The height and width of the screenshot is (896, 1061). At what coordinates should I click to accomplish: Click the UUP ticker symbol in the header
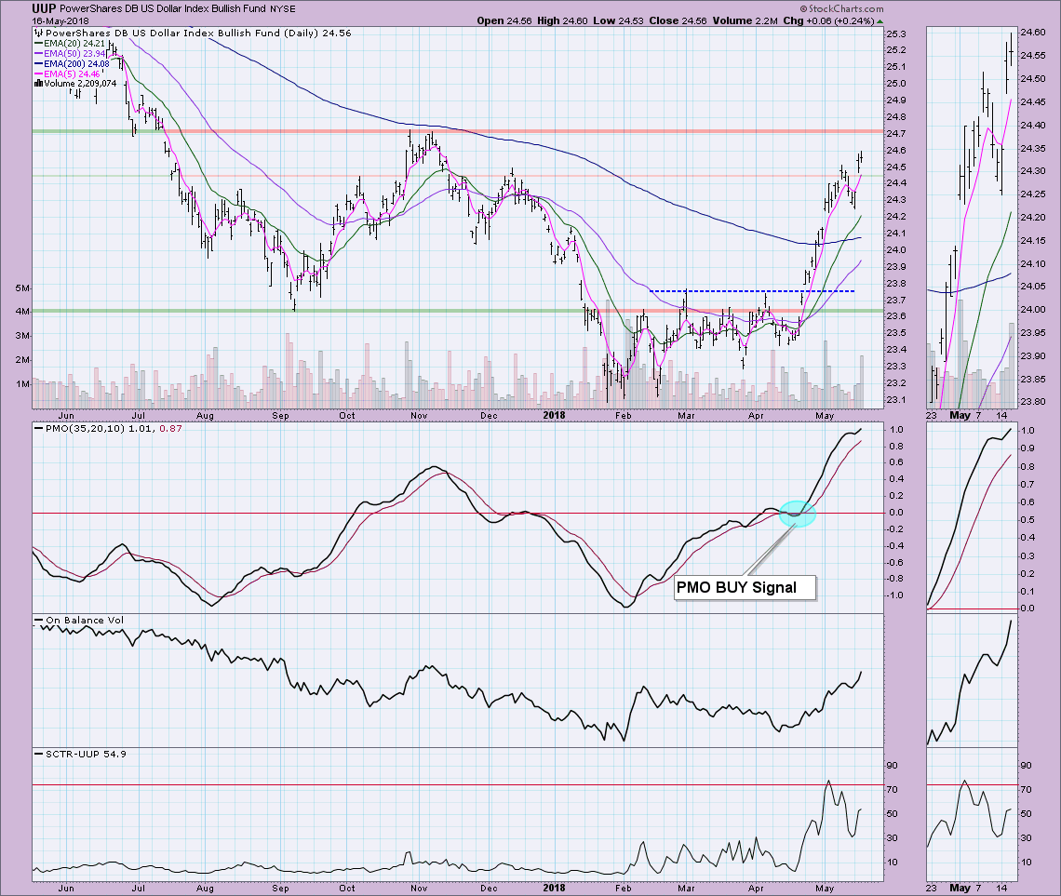pyautogui.click(x=44, y=8)
